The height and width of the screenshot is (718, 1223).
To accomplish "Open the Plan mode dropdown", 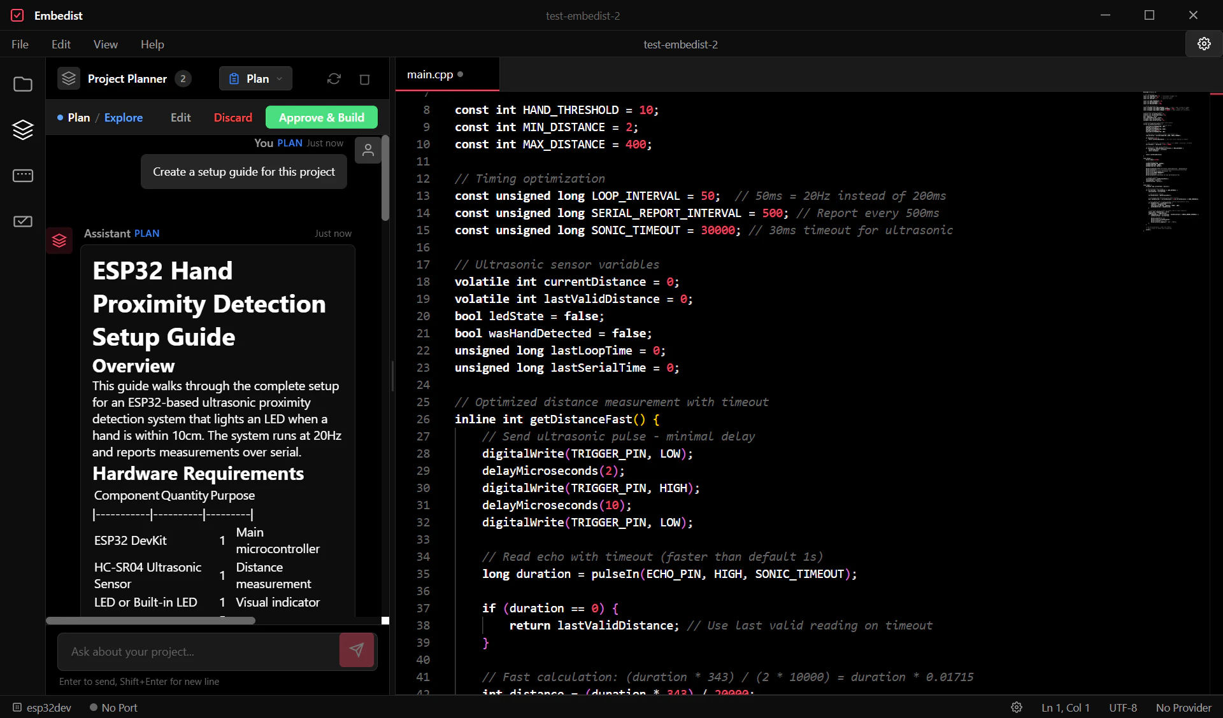I will 255,78.
